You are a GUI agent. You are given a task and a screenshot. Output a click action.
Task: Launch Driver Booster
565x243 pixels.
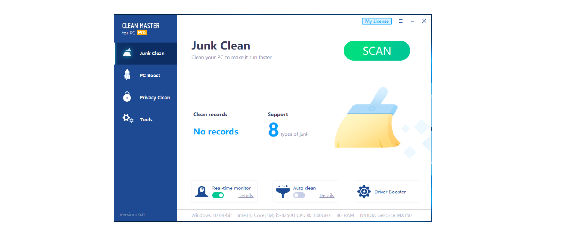click(x=387, y=192)
